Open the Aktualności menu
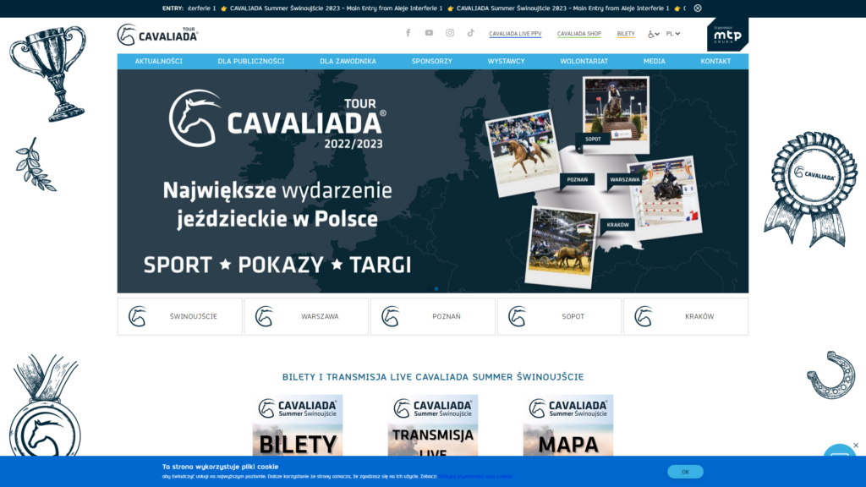 tap(158, 61)
